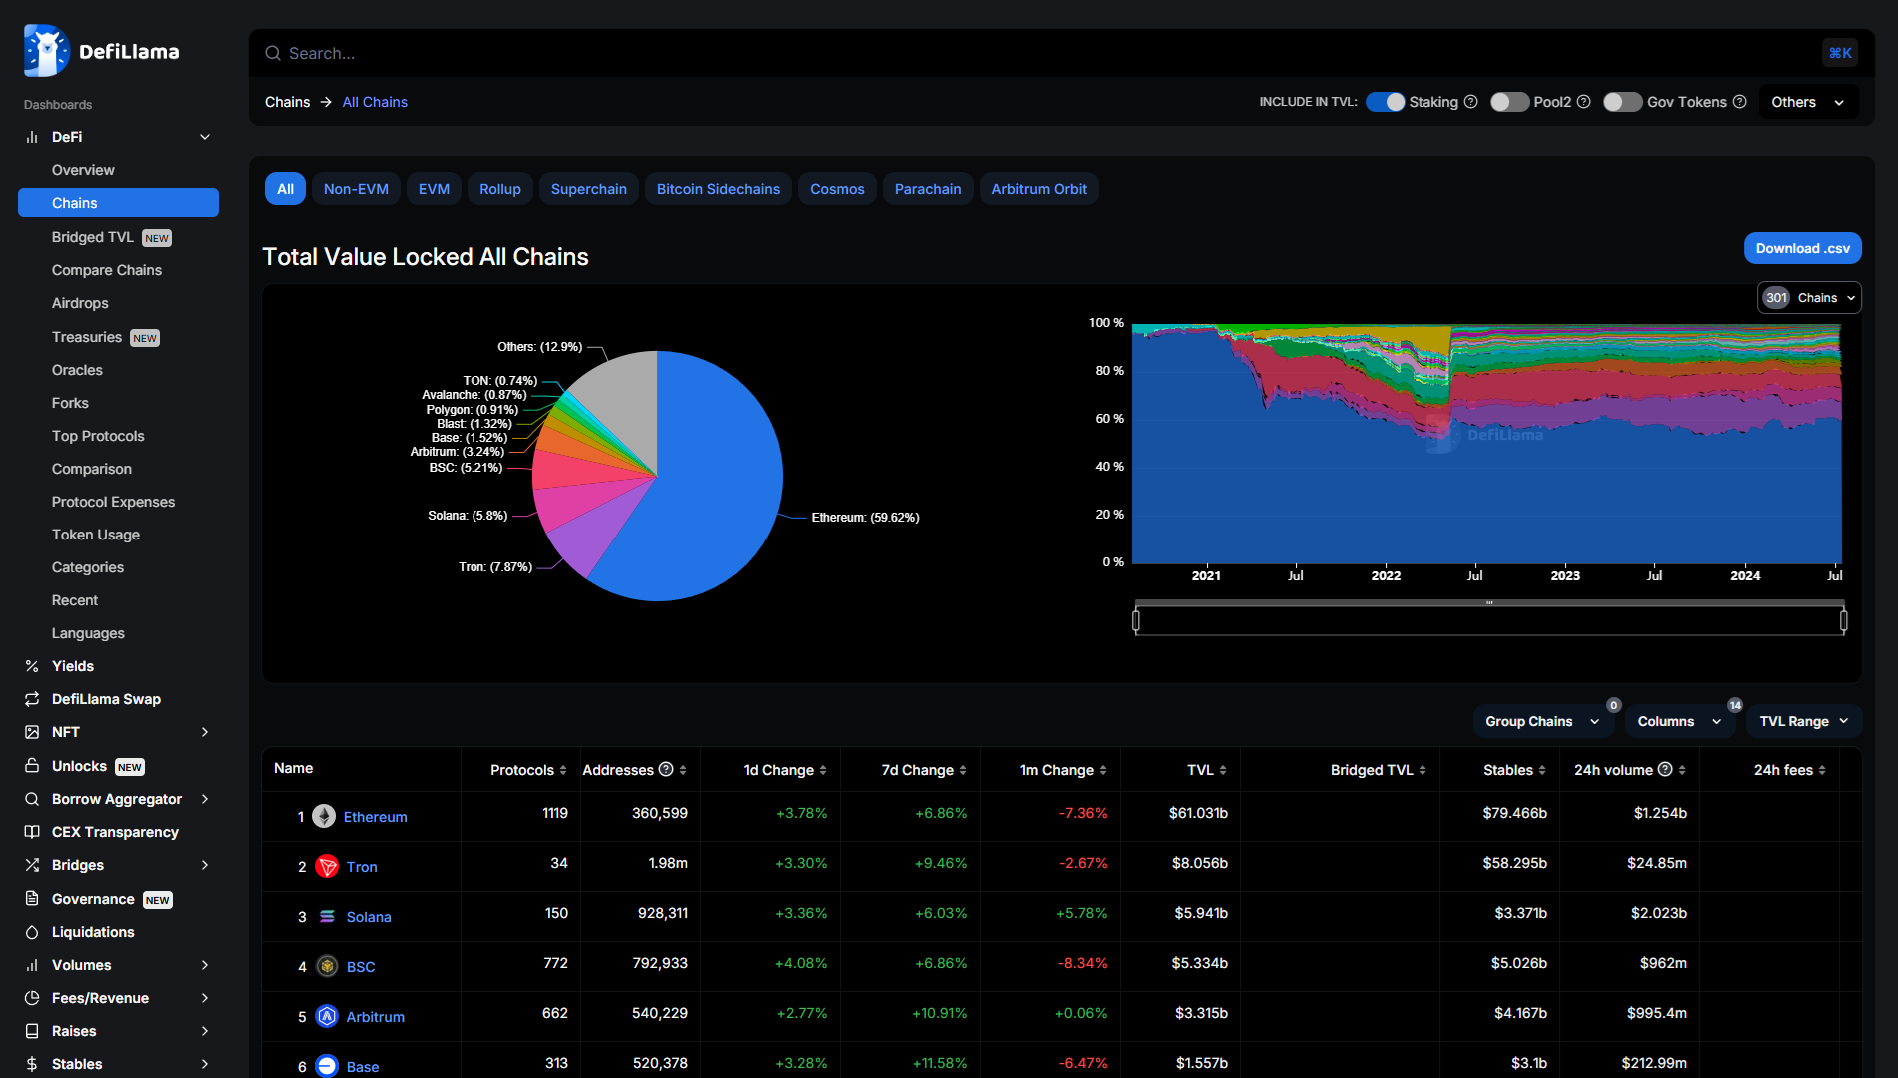The image size is (1898, 1078).
Task: Disable the Staking TVL toggle
Action: tap(1385, 102)
